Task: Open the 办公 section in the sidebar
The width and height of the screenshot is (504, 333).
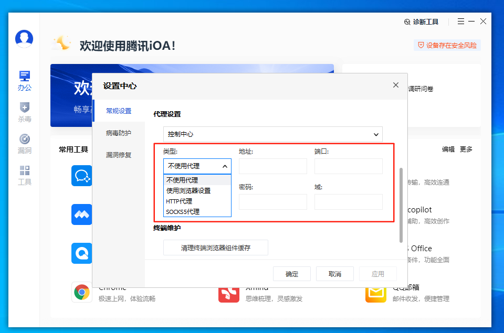Action: (x=24, y=80)
